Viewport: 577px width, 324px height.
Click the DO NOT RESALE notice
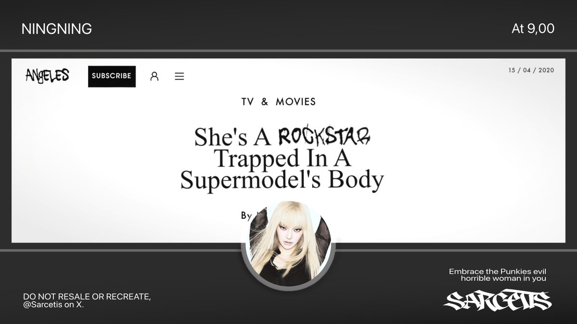[x=87, y=300]
